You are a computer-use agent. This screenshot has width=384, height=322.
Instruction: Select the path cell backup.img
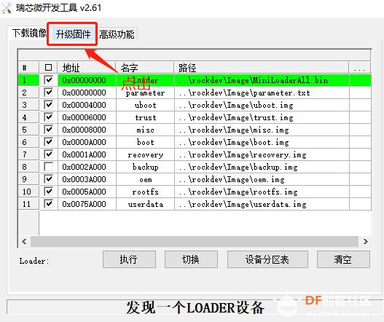(x=262, y=167)
